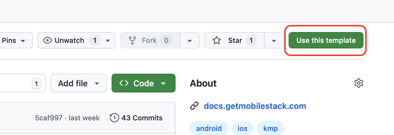Click the history clock icon near Commits

click(114, 118)
